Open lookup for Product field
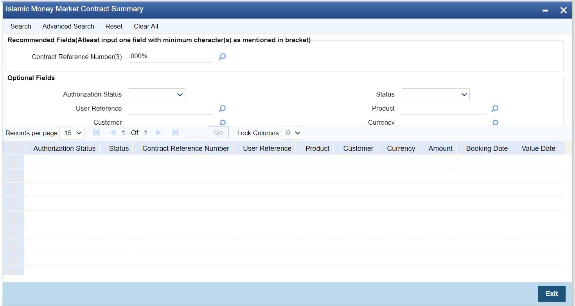Image resolution: width=575 pixels, height=306 pixels. click(495, 109)
